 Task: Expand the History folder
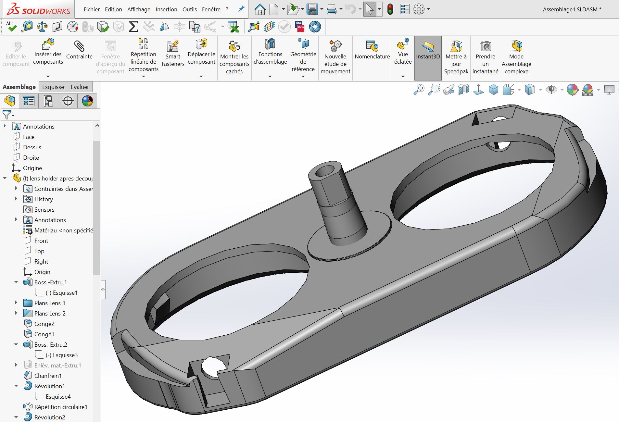(x=16, y=199)
